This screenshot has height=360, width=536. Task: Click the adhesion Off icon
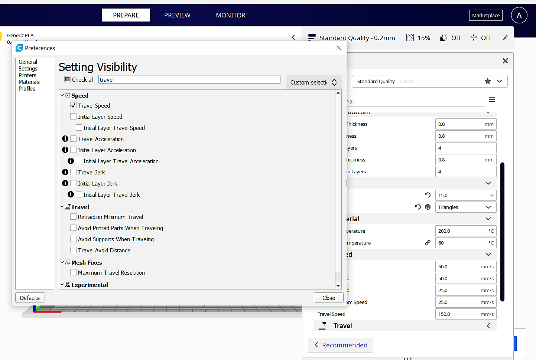(474, 37)
